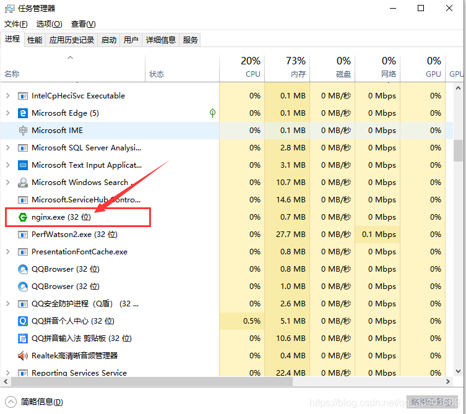Sort by the CPU column header
466x414 pixels.
(242, 68)
